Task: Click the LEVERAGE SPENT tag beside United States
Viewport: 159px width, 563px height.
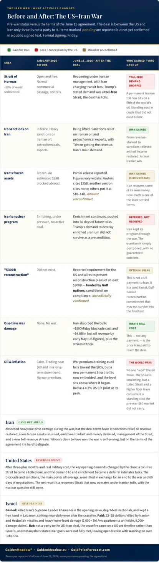Action: point(48,460)
